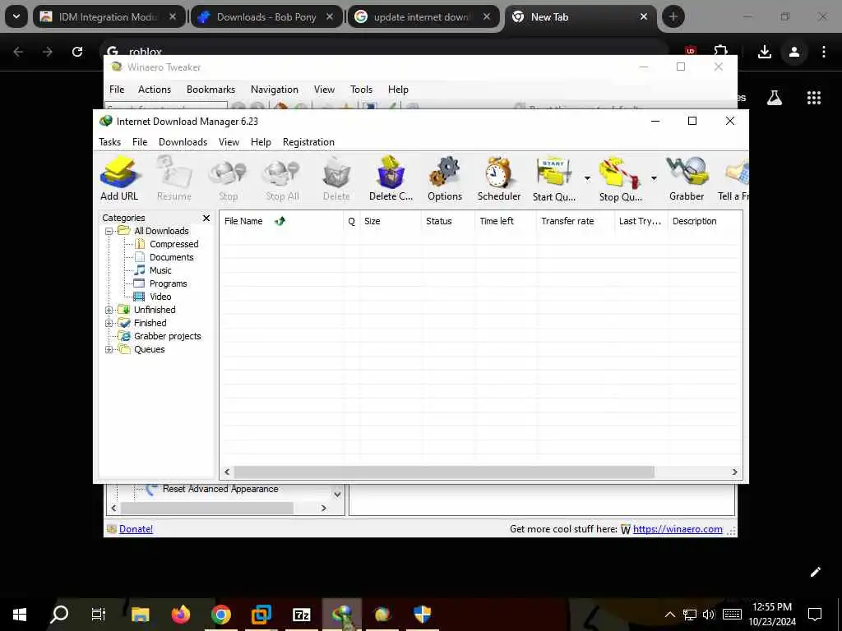The image size is (842, 631).
Task: Sort by the File Name column header
Action: pos(281,221)
